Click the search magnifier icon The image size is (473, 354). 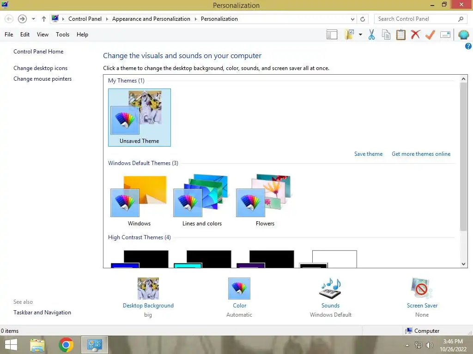(461, 19)
